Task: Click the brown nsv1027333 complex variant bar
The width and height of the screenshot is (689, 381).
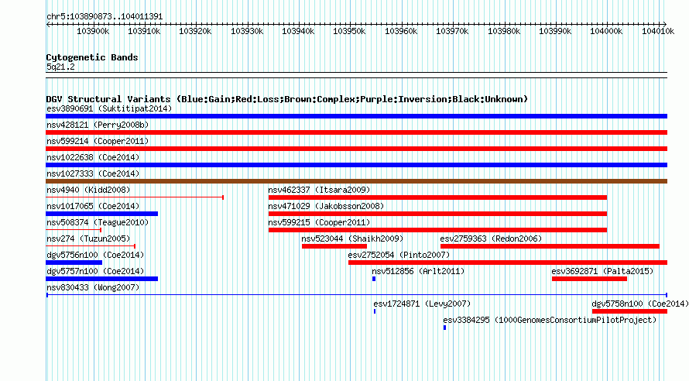Action: point(356,181)
